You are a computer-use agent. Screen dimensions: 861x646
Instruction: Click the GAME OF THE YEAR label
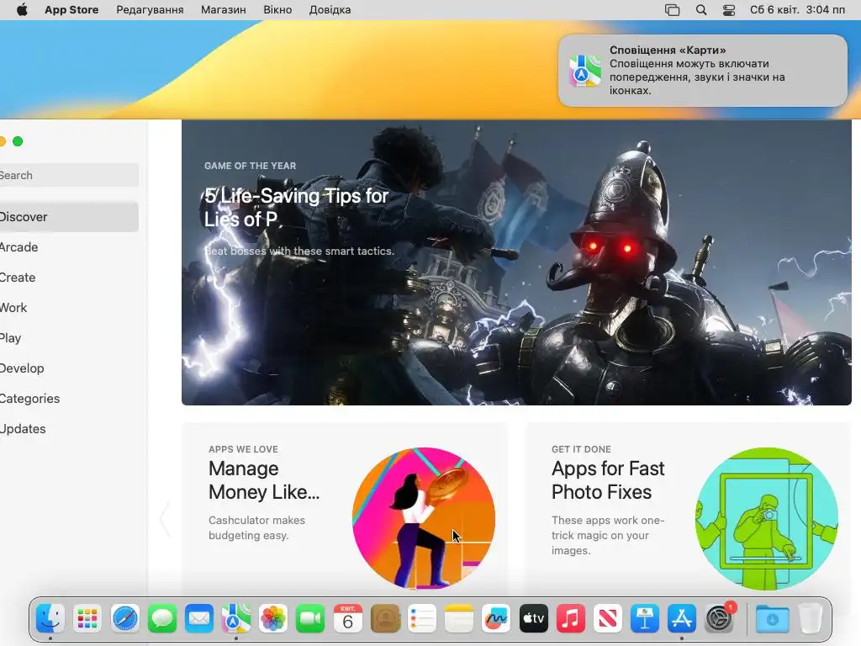pyautogui.click(x=250, y=166)
